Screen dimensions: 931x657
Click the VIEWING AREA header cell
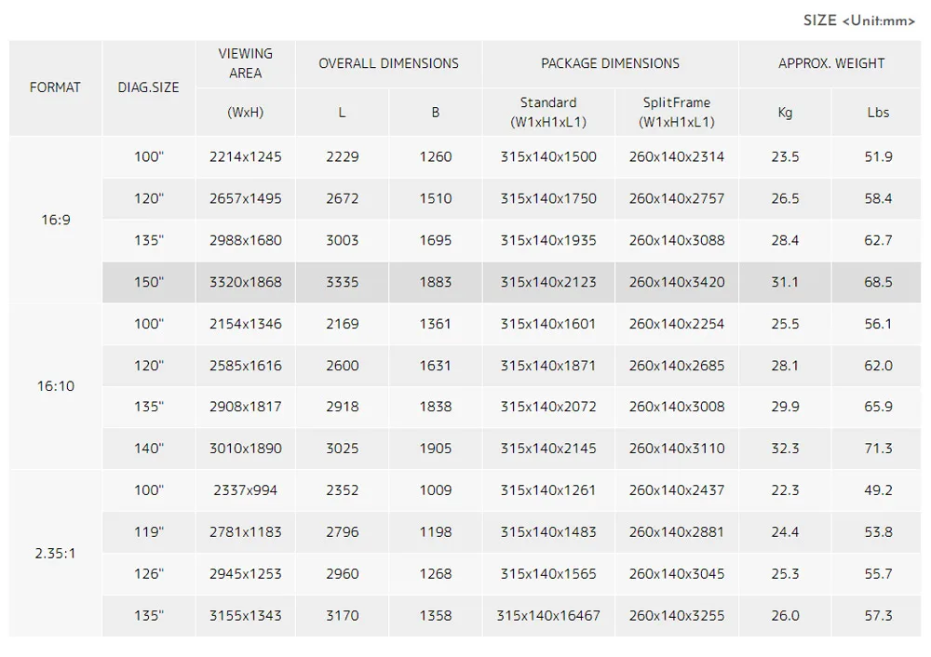[245, 63]
